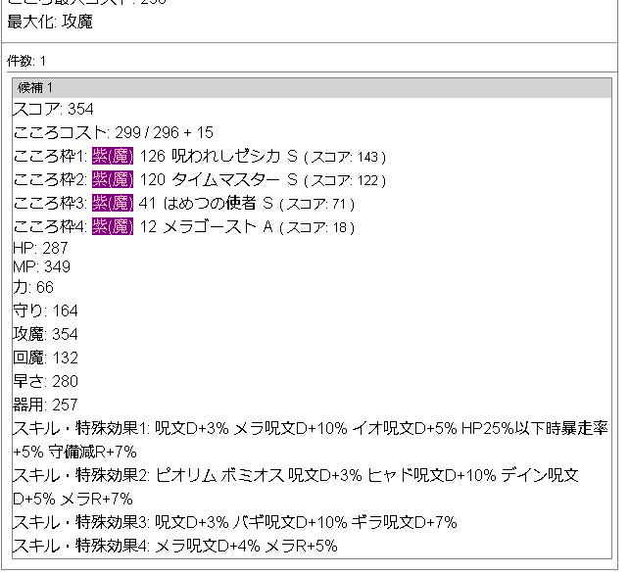
Task: Click the スコア: 71 value
Action: [316, 204]
